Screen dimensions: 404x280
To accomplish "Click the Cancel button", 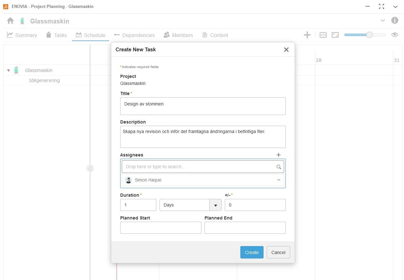I will (x=278, y=252).
